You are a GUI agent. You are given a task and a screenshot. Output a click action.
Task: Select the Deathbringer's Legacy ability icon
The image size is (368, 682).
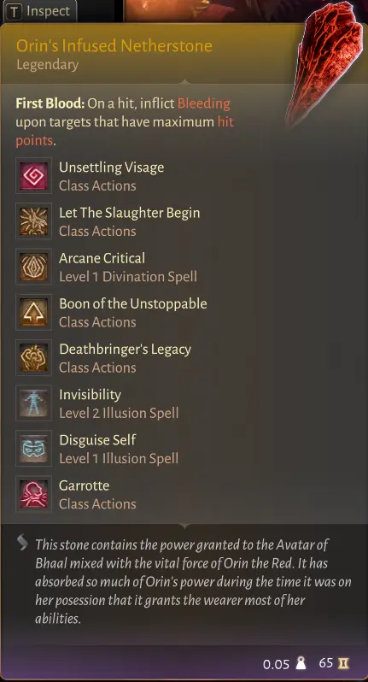34,357
